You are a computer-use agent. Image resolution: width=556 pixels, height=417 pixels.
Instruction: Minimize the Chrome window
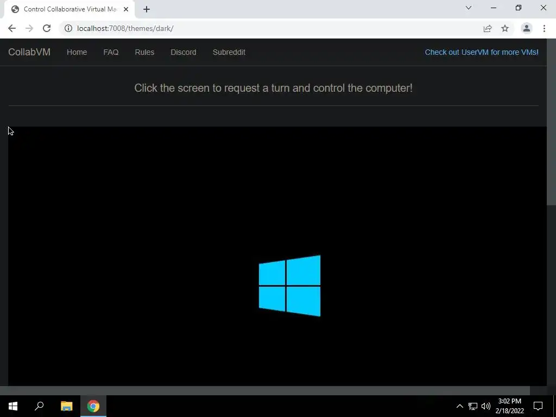pyautogui.click(x=494, y=8)
